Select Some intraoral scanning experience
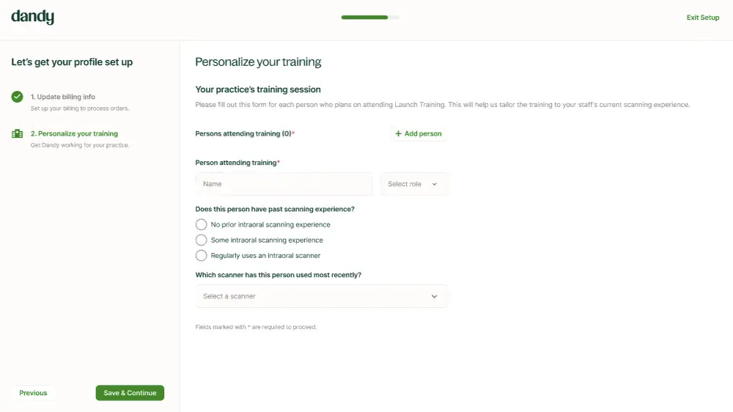The image size is (733, 412). (x=202, y=240)
